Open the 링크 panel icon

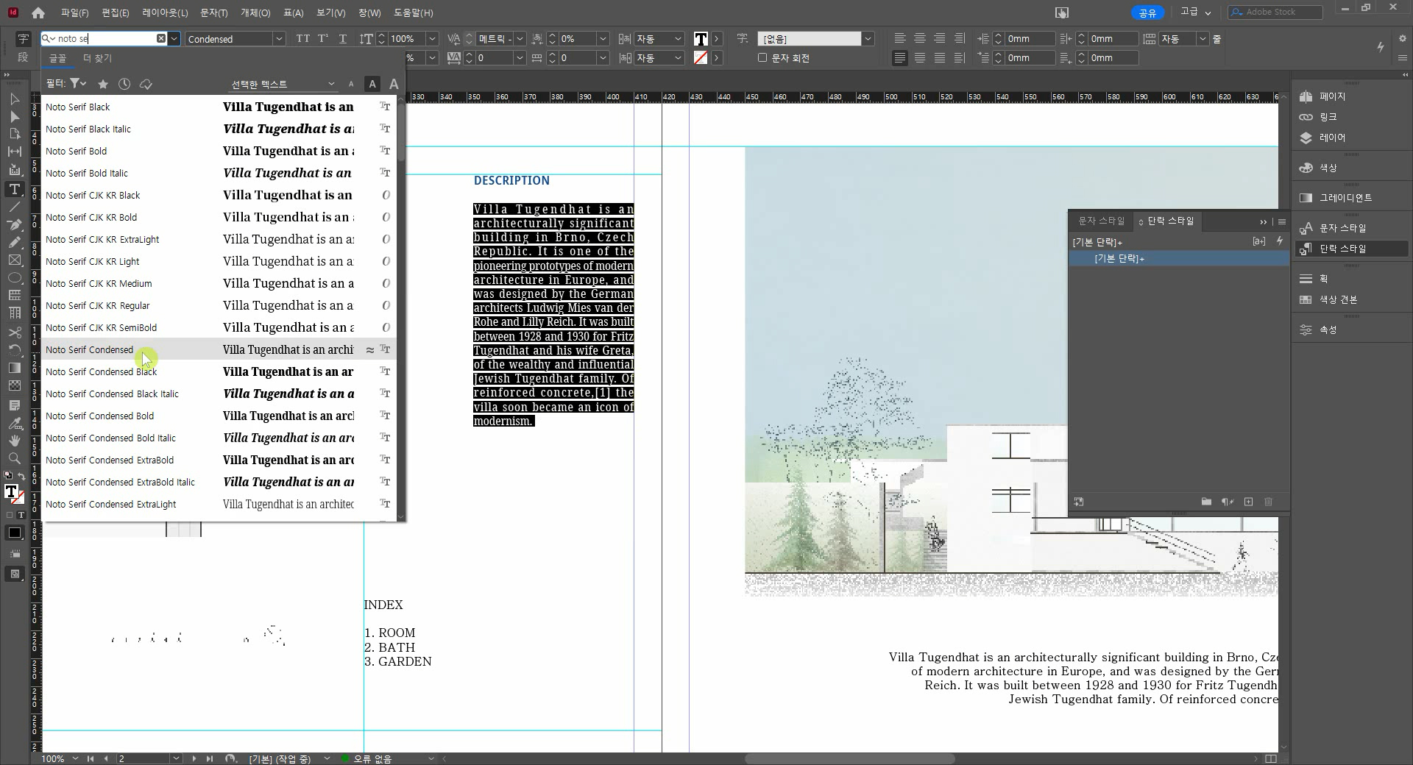click(1306, 117)
